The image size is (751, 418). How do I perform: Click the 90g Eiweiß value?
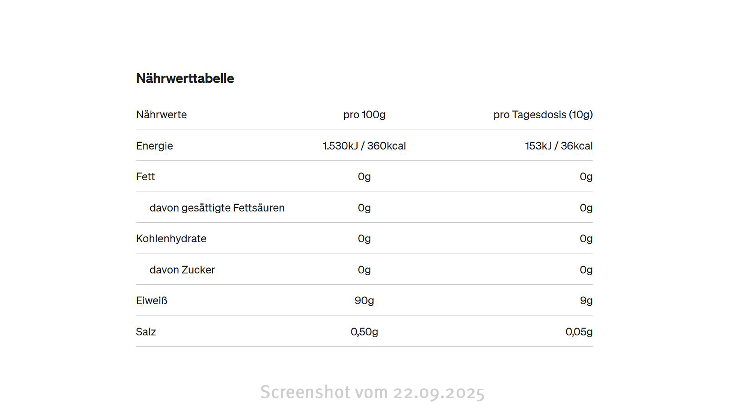coord(364,300)
